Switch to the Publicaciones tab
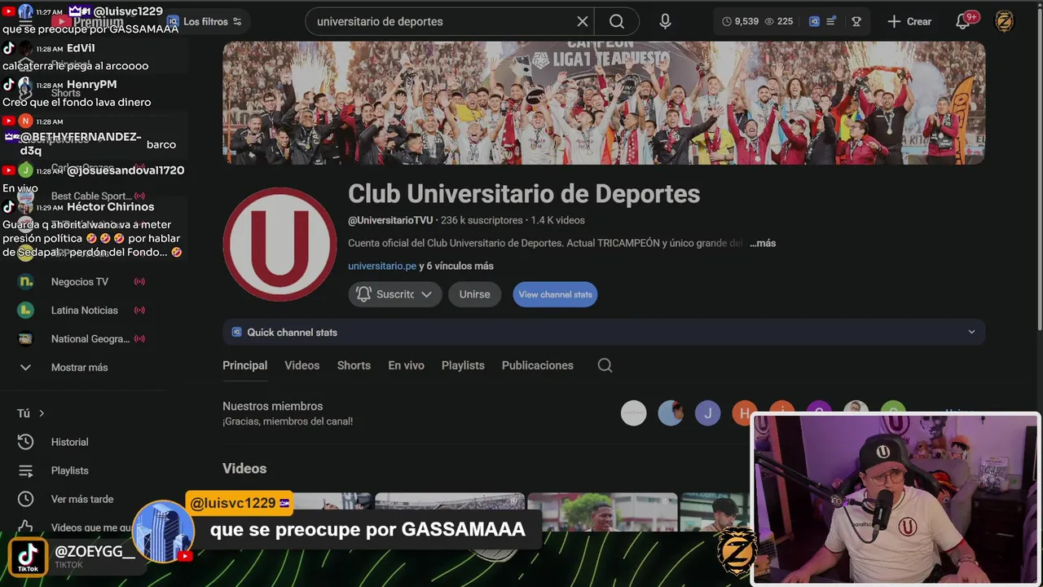Viewport: 1043px width, 587px height. pyautogui.click(x=537, y=365)
